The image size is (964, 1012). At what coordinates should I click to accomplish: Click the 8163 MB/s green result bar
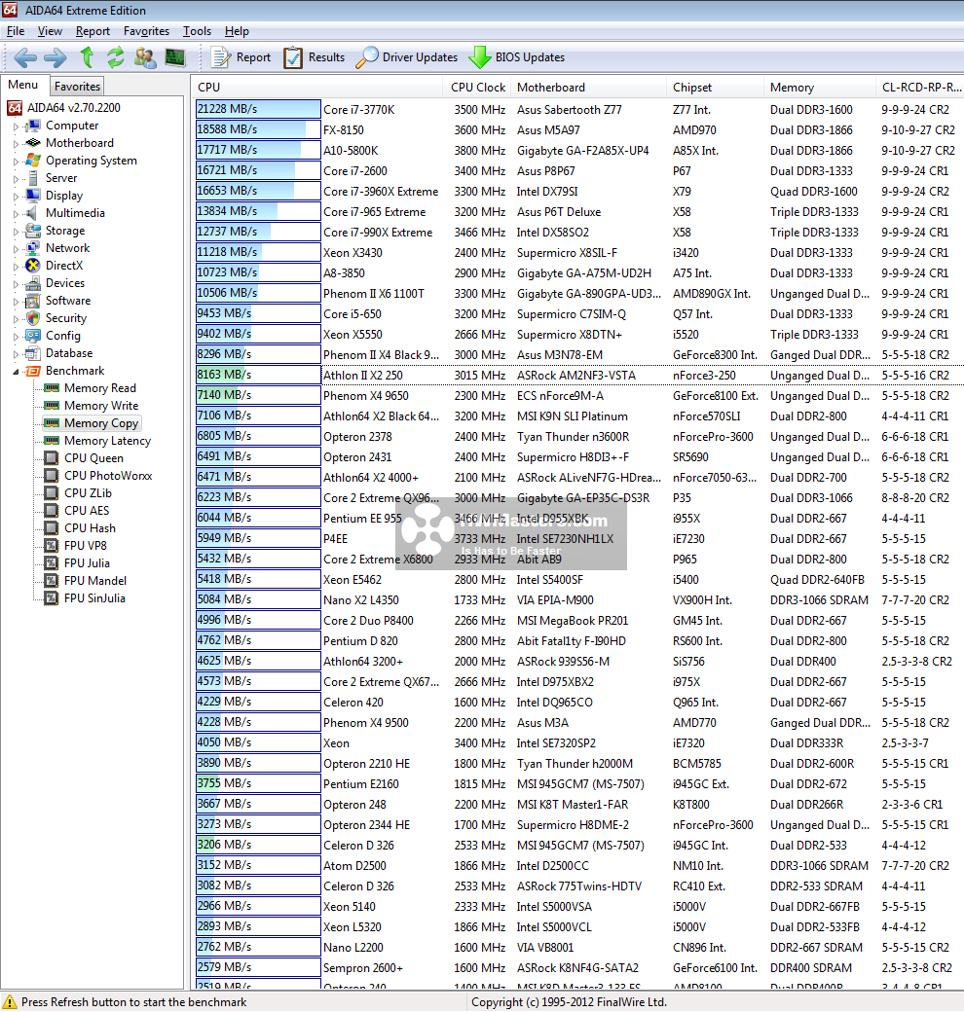coord(258,375)
